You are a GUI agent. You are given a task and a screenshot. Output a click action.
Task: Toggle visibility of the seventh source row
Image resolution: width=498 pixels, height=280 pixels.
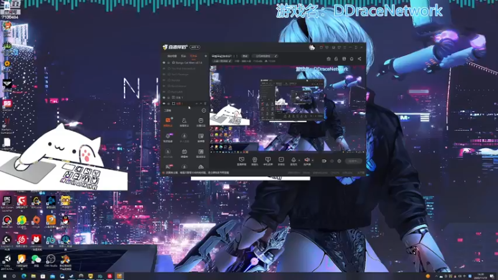(164, 98)
